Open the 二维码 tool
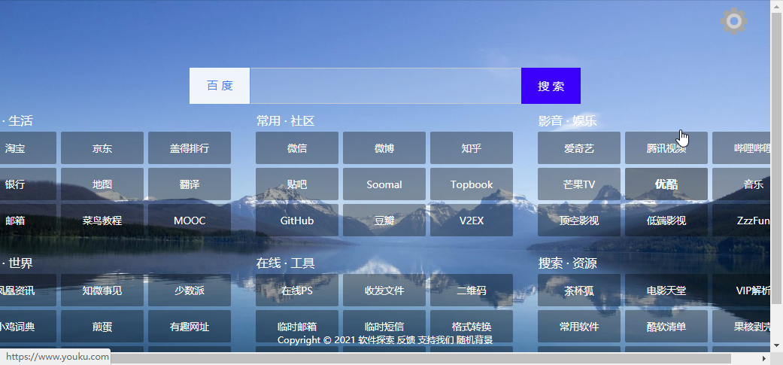This screenshot has width=783, height=365. coord(472,290)
